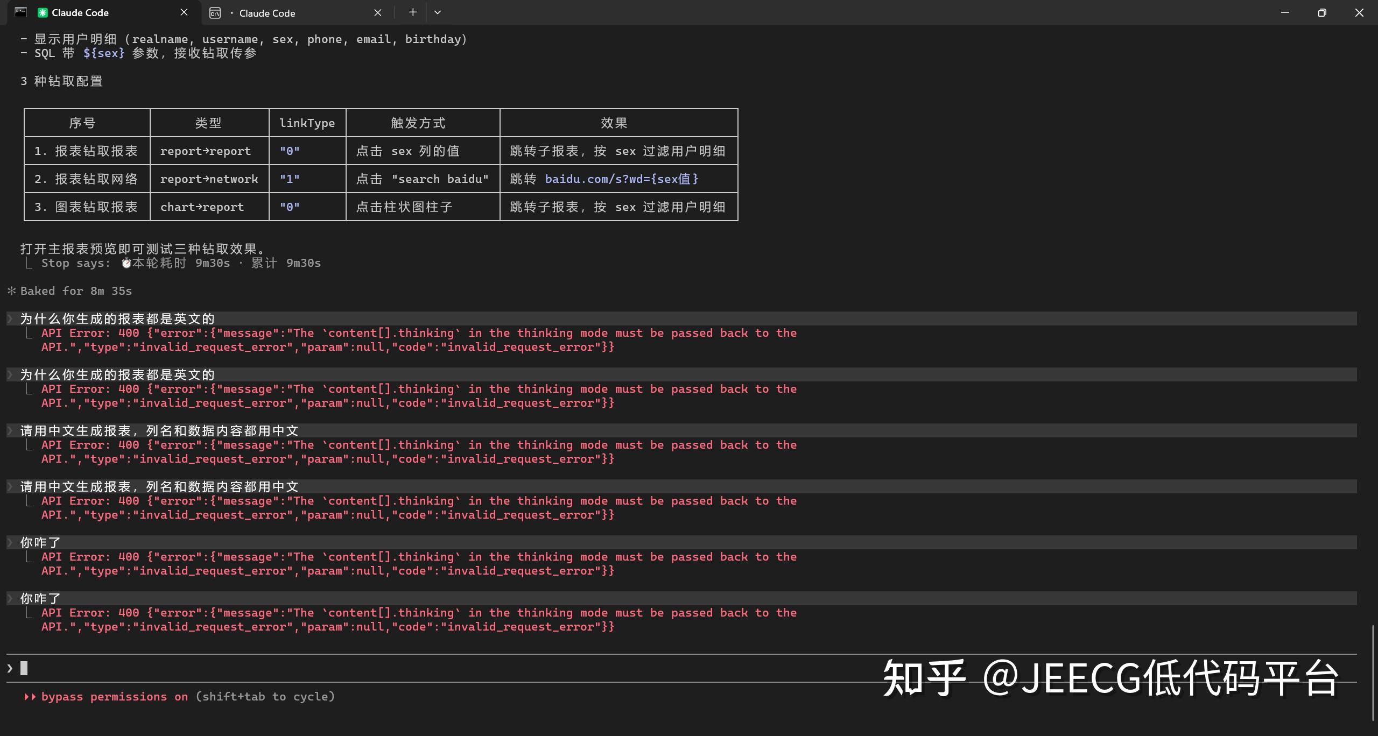Click the ${sex} parameter text
The height and width of the screenshot is (736, 1378).
(104, 53)
